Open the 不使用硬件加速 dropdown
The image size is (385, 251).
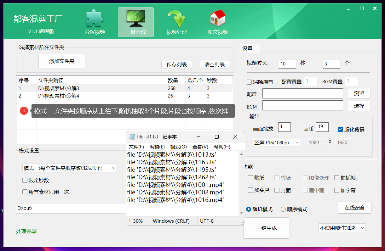click(342, 228)
